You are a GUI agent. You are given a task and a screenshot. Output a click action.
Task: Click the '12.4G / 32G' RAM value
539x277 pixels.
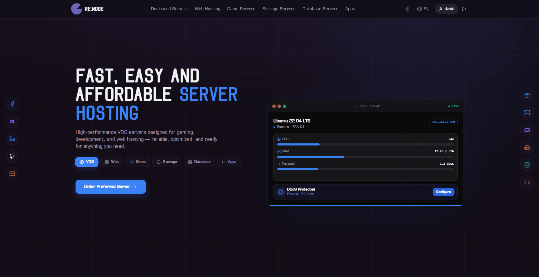[x=444, y=151]
